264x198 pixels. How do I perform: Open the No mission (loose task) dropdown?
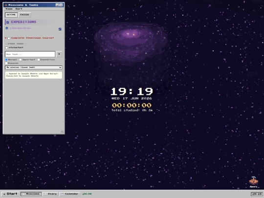coord(34,67)
